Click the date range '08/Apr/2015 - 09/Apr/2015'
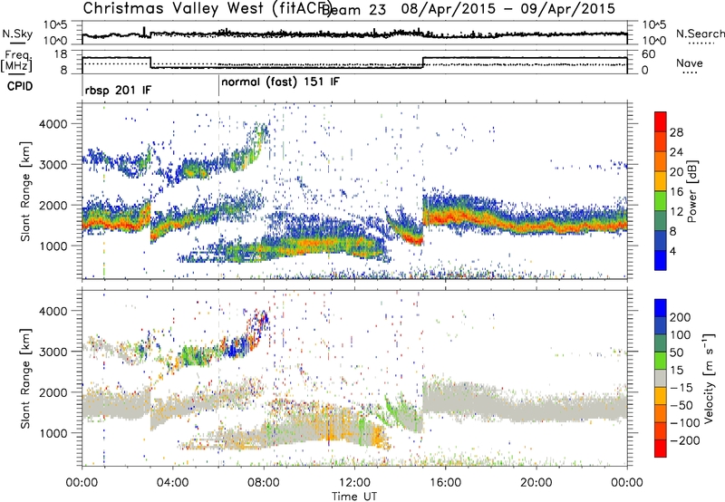 coord(508,9)
